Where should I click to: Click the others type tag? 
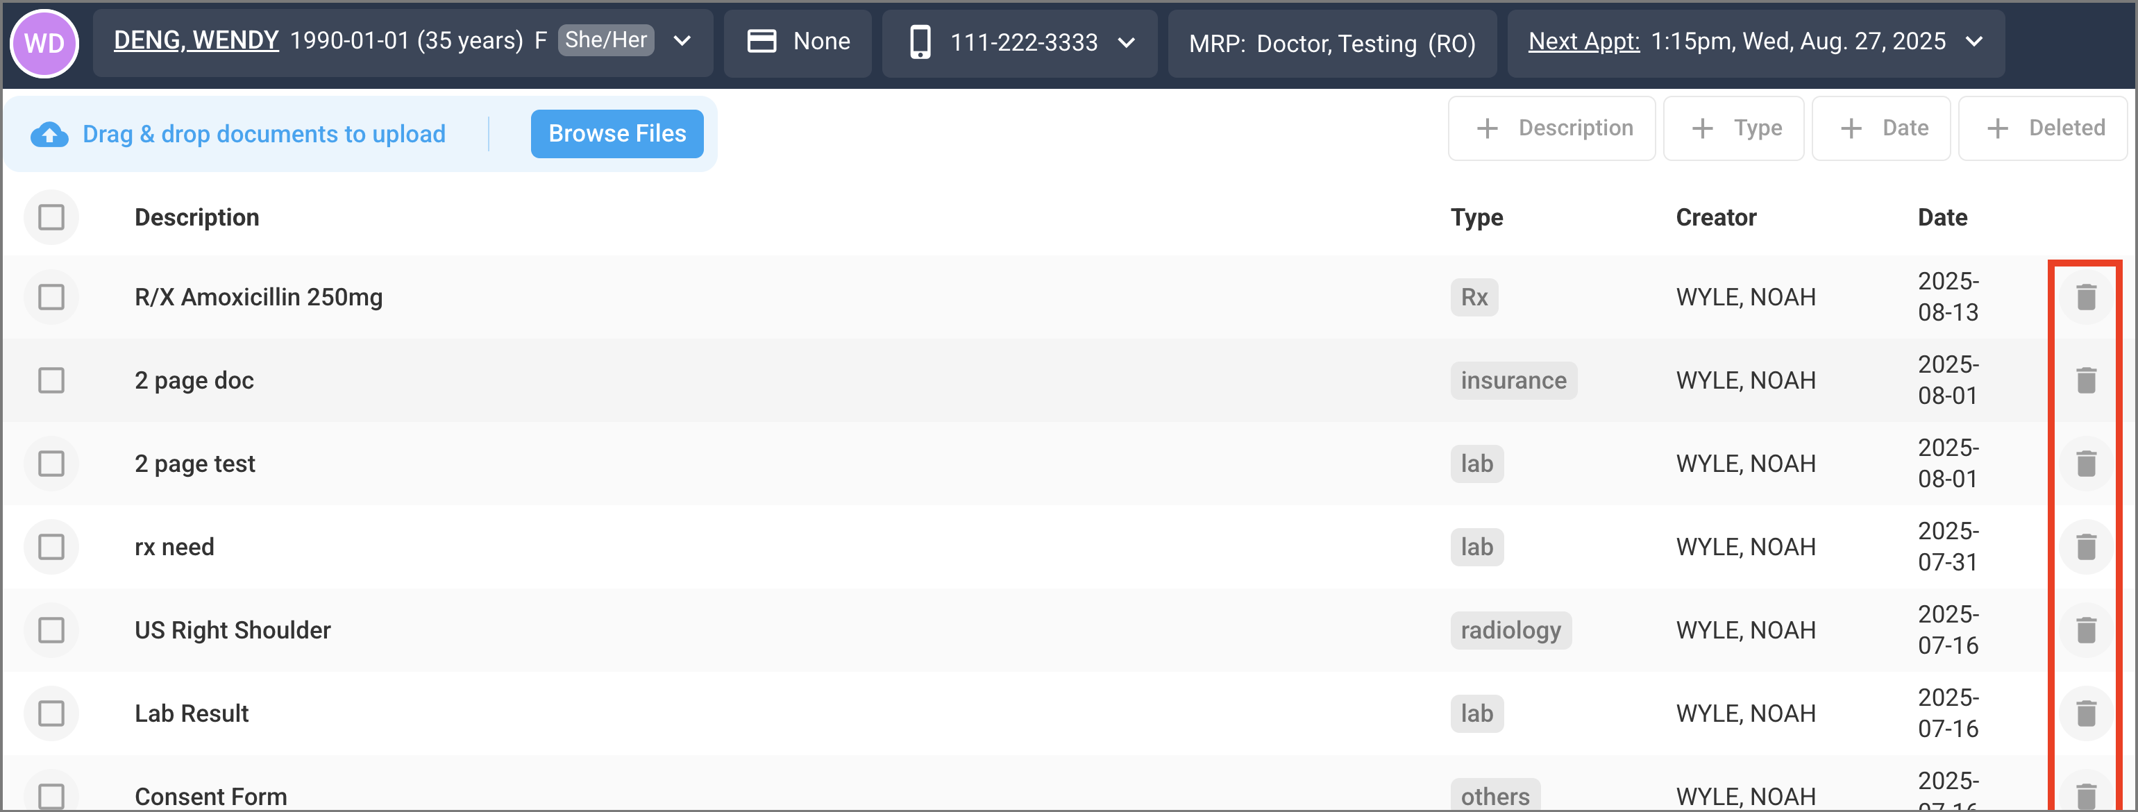pyautogui.click(x=1495, y=795)
